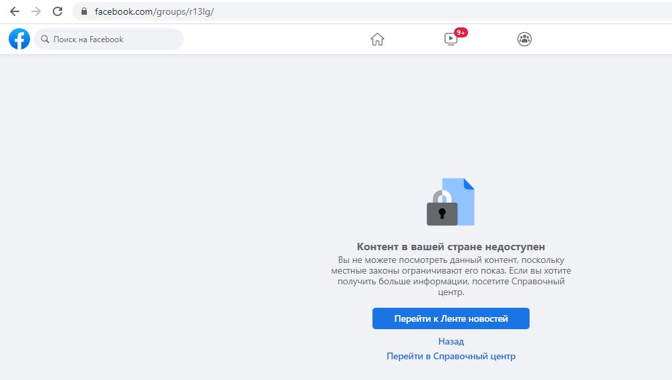Click the locked document illustration
The height and width of the screenshot is (380, 672).
pyautogui.click(x=451, y=202)
